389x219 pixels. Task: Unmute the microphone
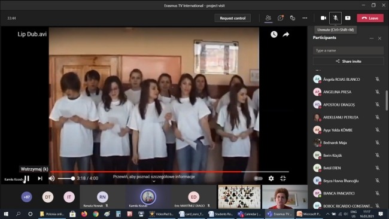point(335,18)
